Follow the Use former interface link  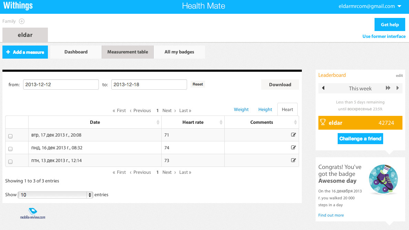coord(384,36)
